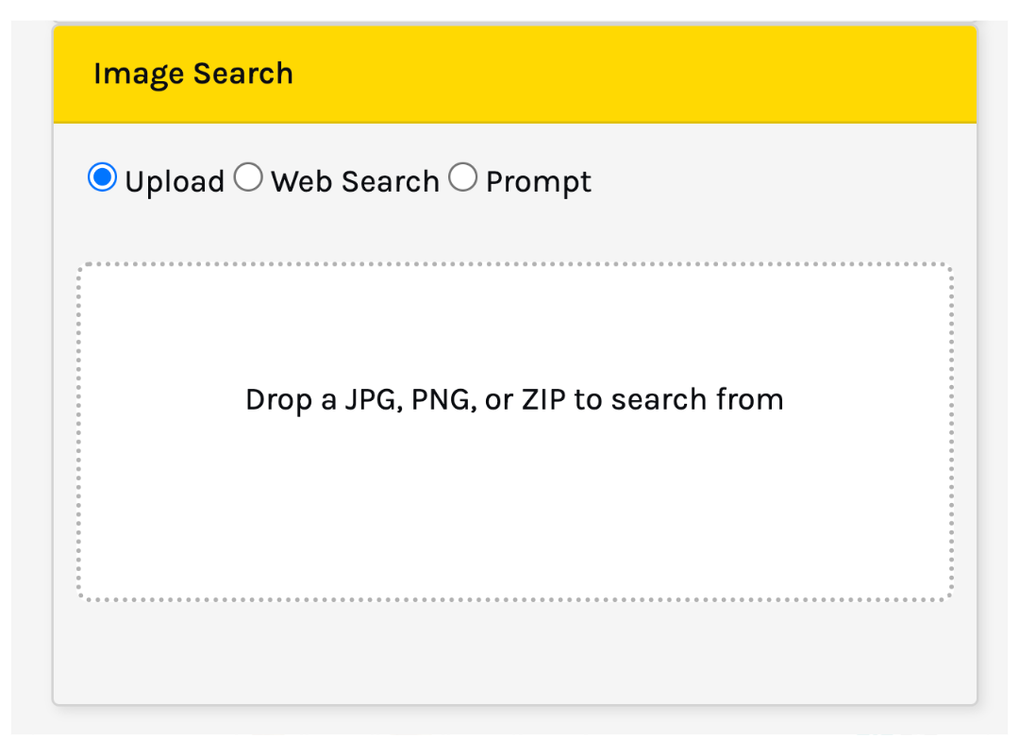Click the word "PNG" in drop zone
Screen dimensions: 1019x755
(442, 399)
